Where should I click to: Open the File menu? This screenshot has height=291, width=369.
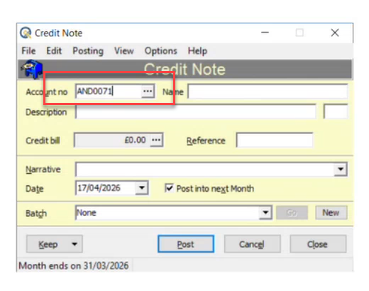pyautogui.click(x=28, y=50)
